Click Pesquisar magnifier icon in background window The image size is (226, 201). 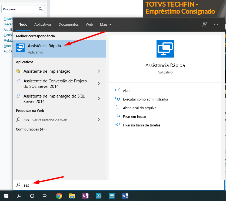41,9
